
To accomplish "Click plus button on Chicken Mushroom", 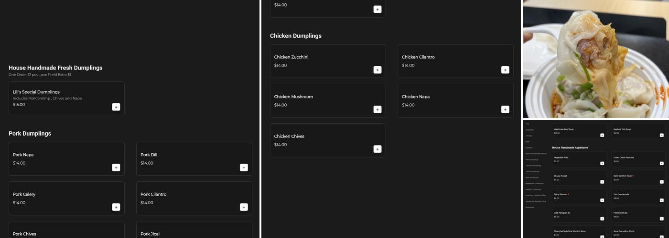I will (378, 109).
